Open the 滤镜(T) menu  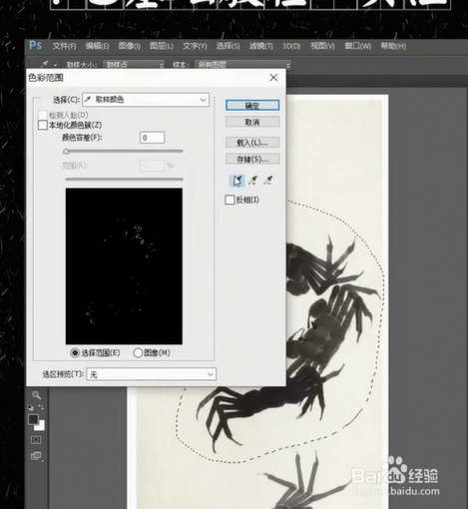261,46
